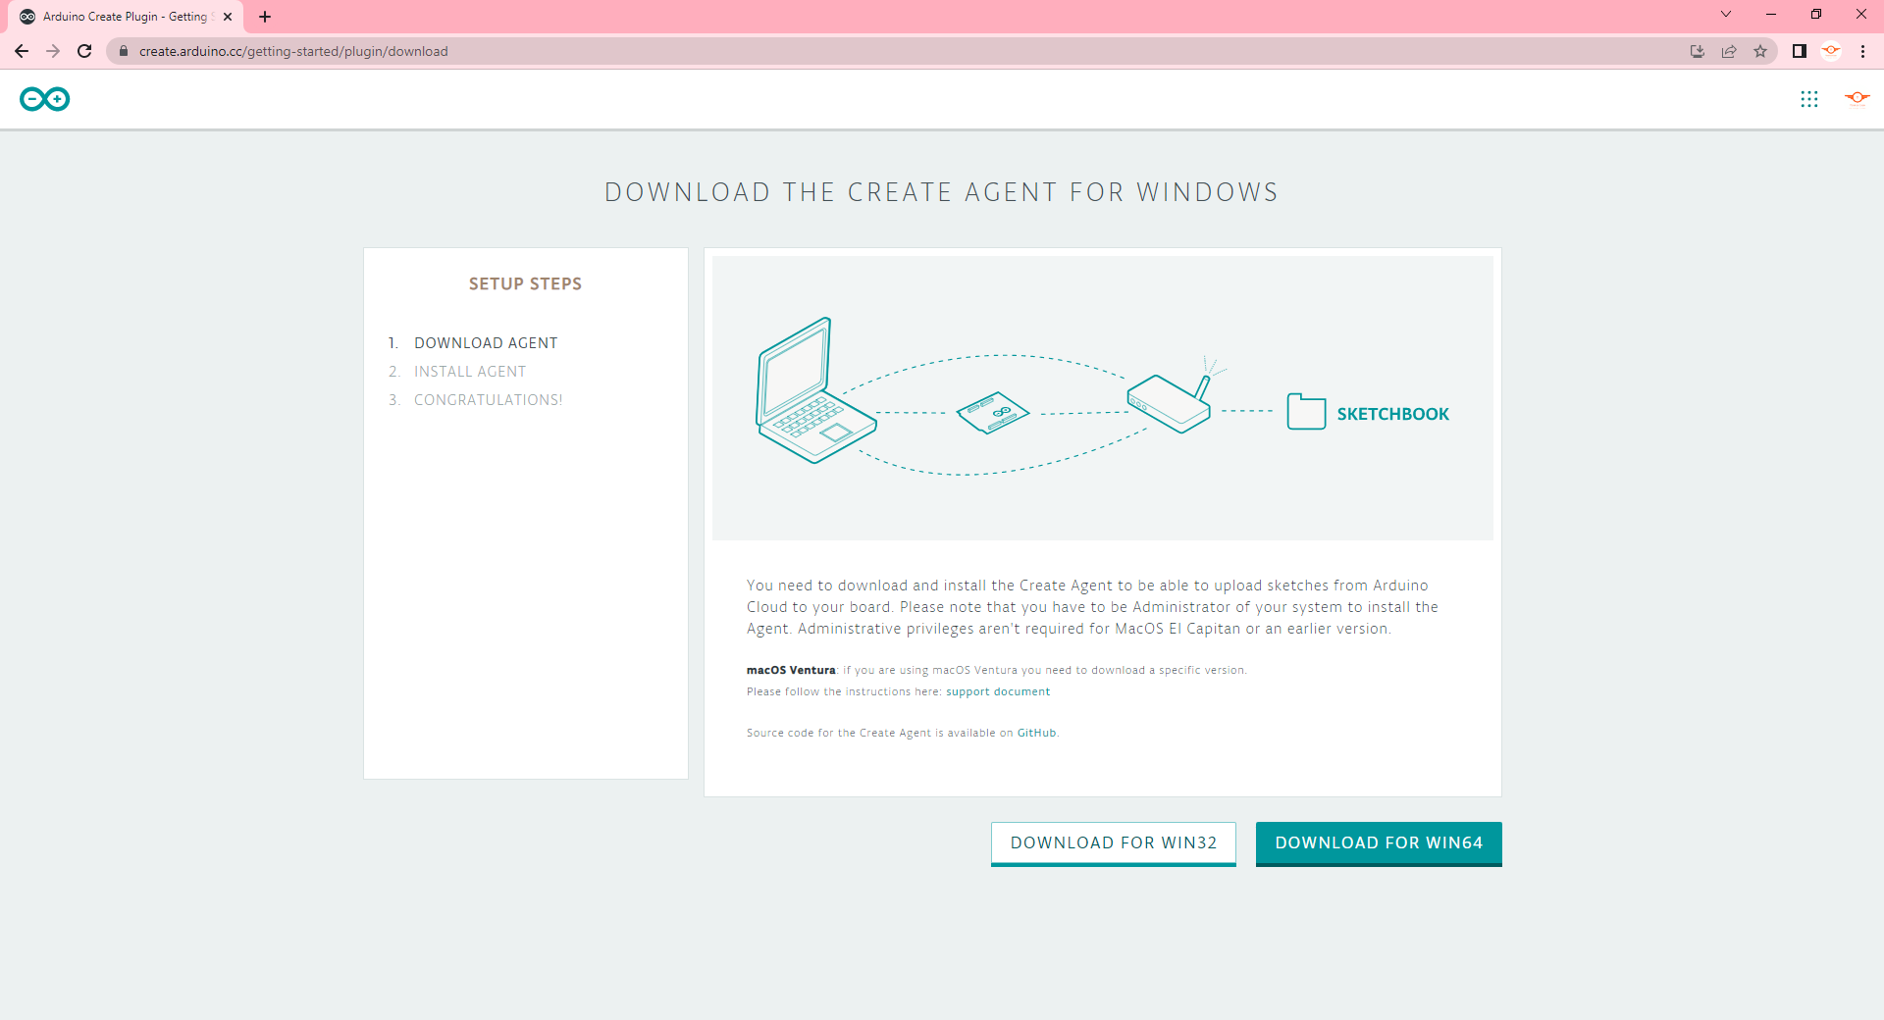
Task: Open the GitHub source code link
Action: [1036, 733]
